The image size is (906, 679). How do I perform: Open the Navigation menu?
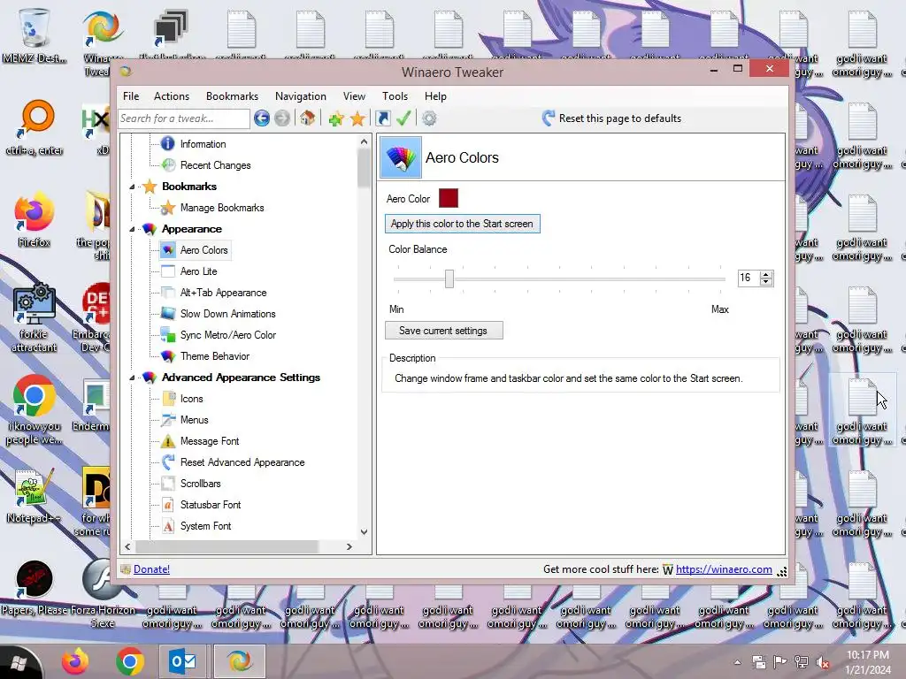pyautogui.click(x=301, y=96)
